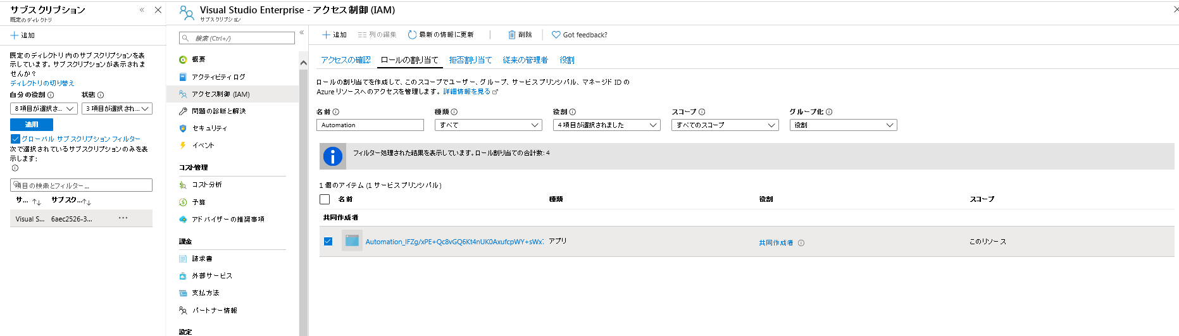Click 列の編集 columns toolbar button
This screenshot has width=1179, height=336.
pos(377,35)
